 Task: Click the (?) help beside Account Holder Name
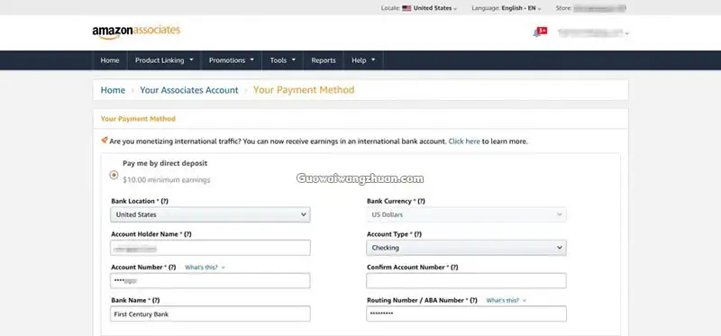tap(187, 234)
